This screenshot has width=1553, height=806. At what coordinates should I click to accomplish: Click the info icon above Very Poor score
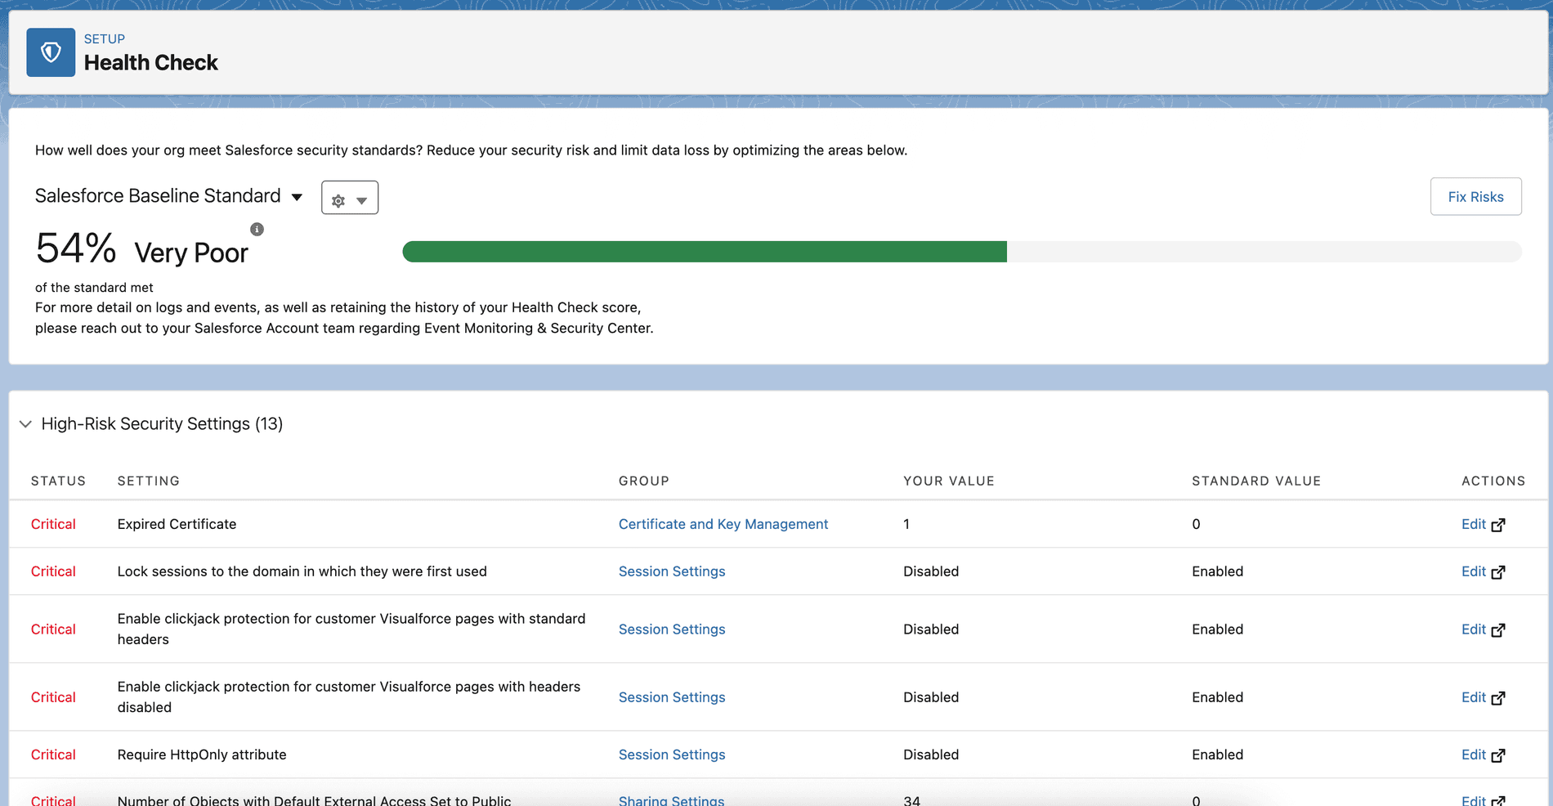coord(257,229)
